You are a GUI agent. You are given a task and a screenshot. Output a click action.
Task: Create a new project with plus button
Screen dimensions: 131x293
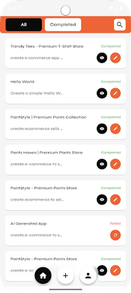pos(66,276)
